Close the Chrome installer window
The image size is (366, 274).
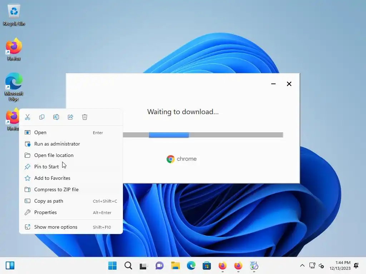coord(289,84)
